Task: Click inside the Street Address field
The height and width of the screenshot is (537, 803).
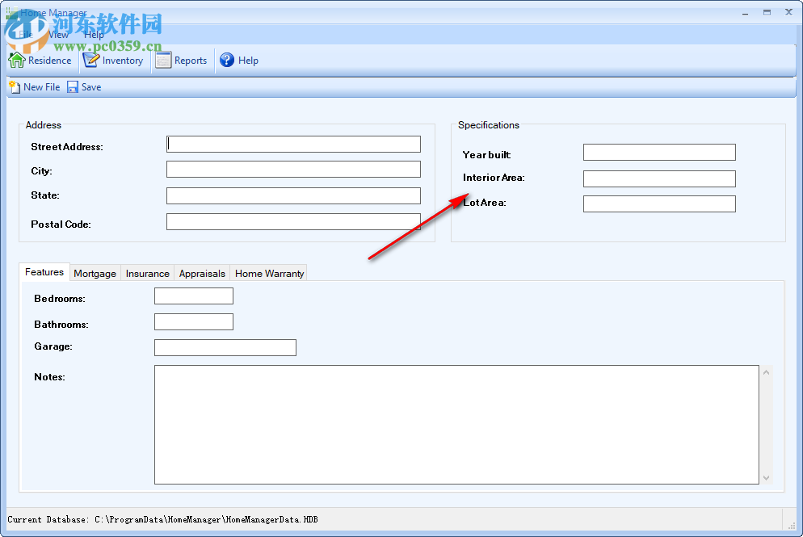Action: pos(292,144)
